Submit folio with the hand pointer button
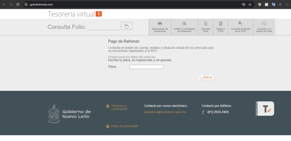Viewport: 291px width, 141px height. (x=127, y=26)
